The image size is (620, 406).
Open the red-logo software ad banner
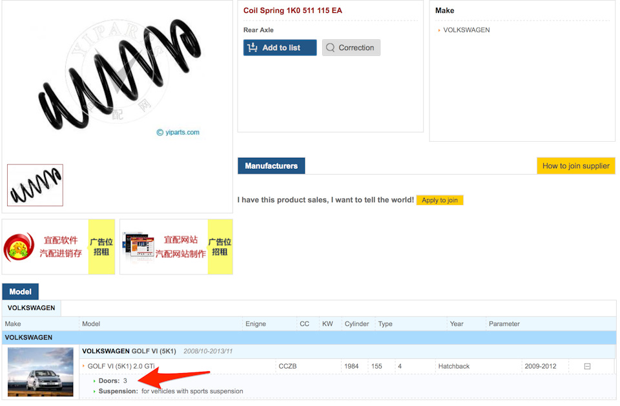tap(59, 247)
